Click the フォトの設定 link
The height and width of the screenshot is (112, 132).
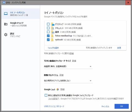53,99
